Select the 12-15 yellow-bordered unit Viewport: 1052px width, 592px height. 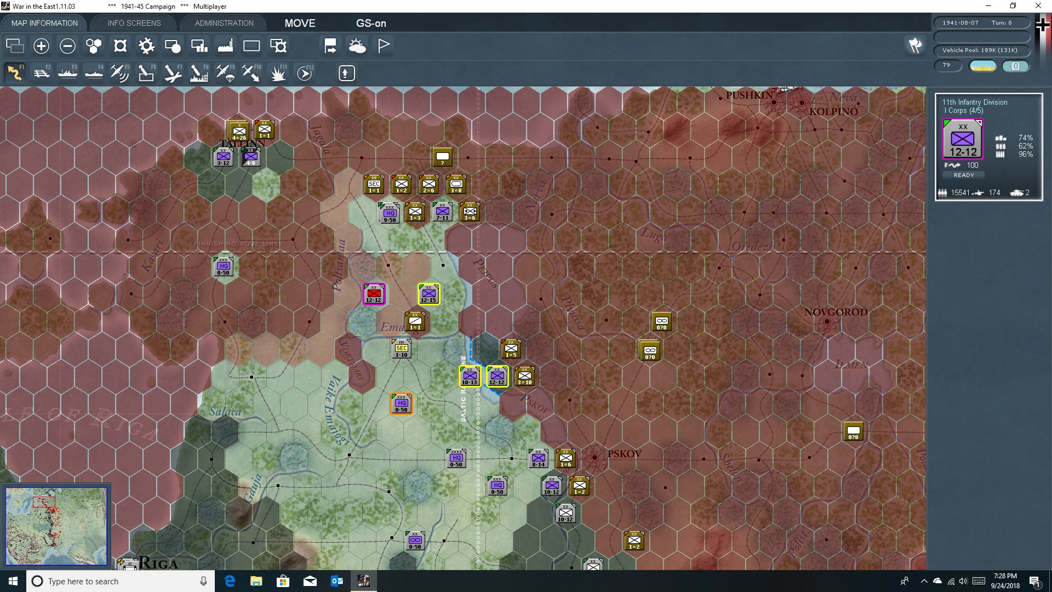pyautogui.click(x=429, y=294)
